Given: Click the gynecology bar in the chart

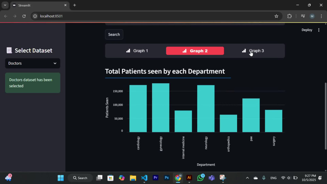Looking at the screenshot, I should point(161,108).
